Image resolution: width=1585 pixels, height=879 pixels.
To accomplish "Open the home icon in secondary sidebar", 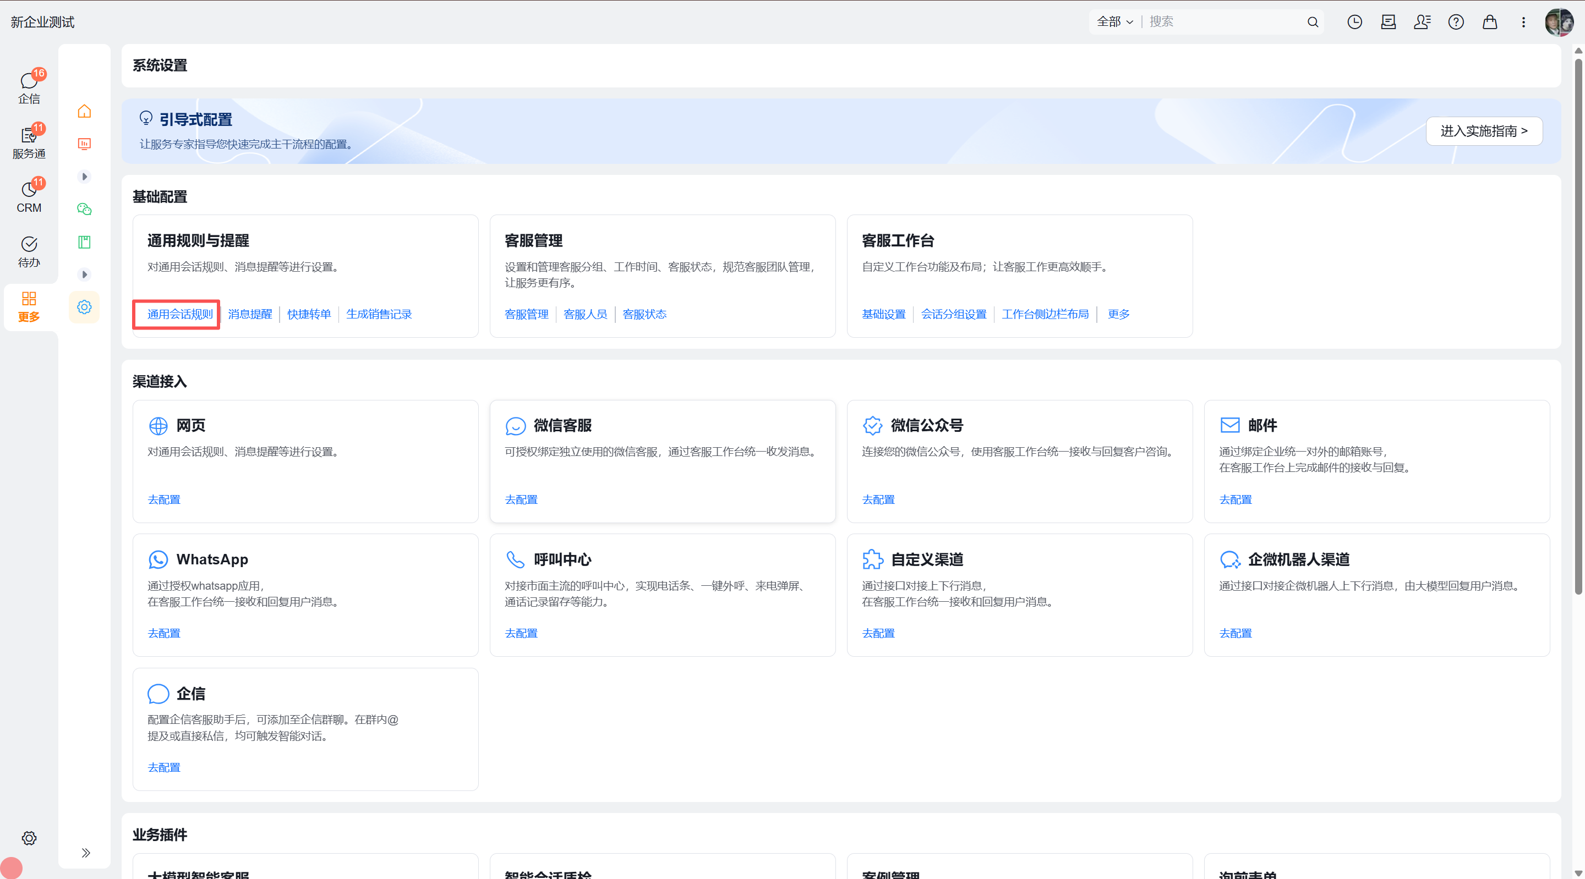I will [x=84, y=111].
